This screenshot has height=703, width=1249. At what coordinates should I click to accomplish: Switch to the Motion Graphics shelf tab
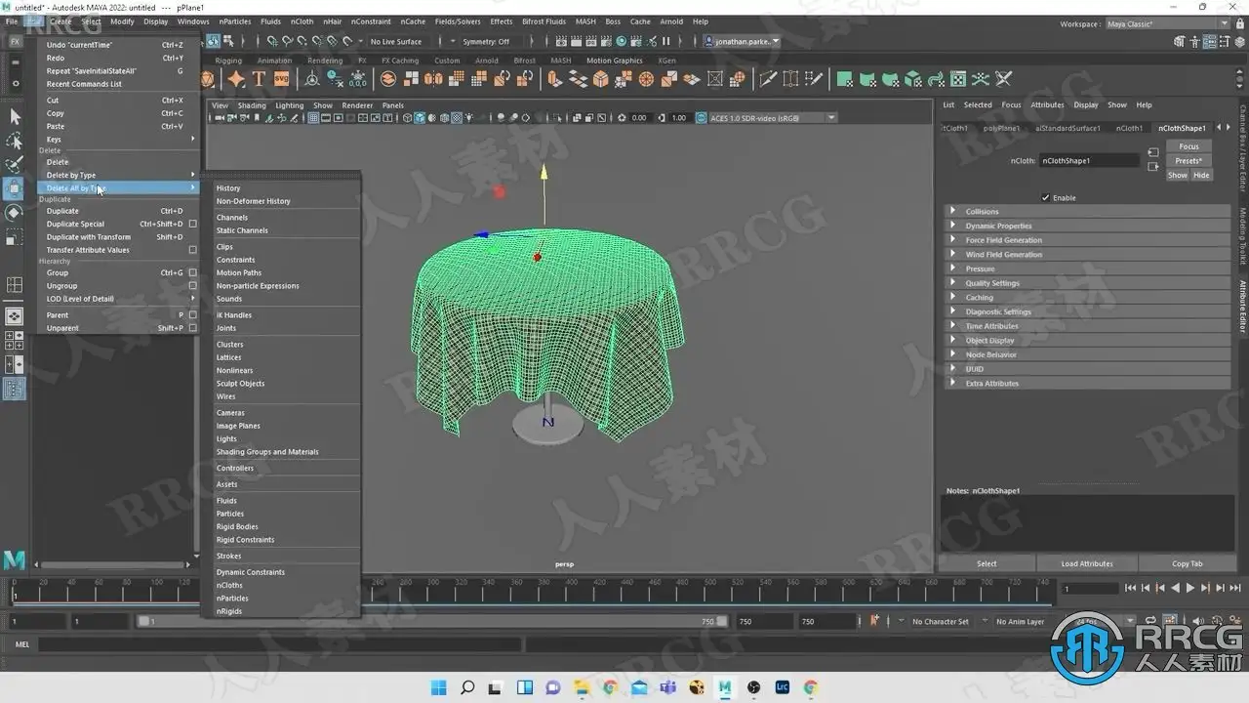(614, 61)
